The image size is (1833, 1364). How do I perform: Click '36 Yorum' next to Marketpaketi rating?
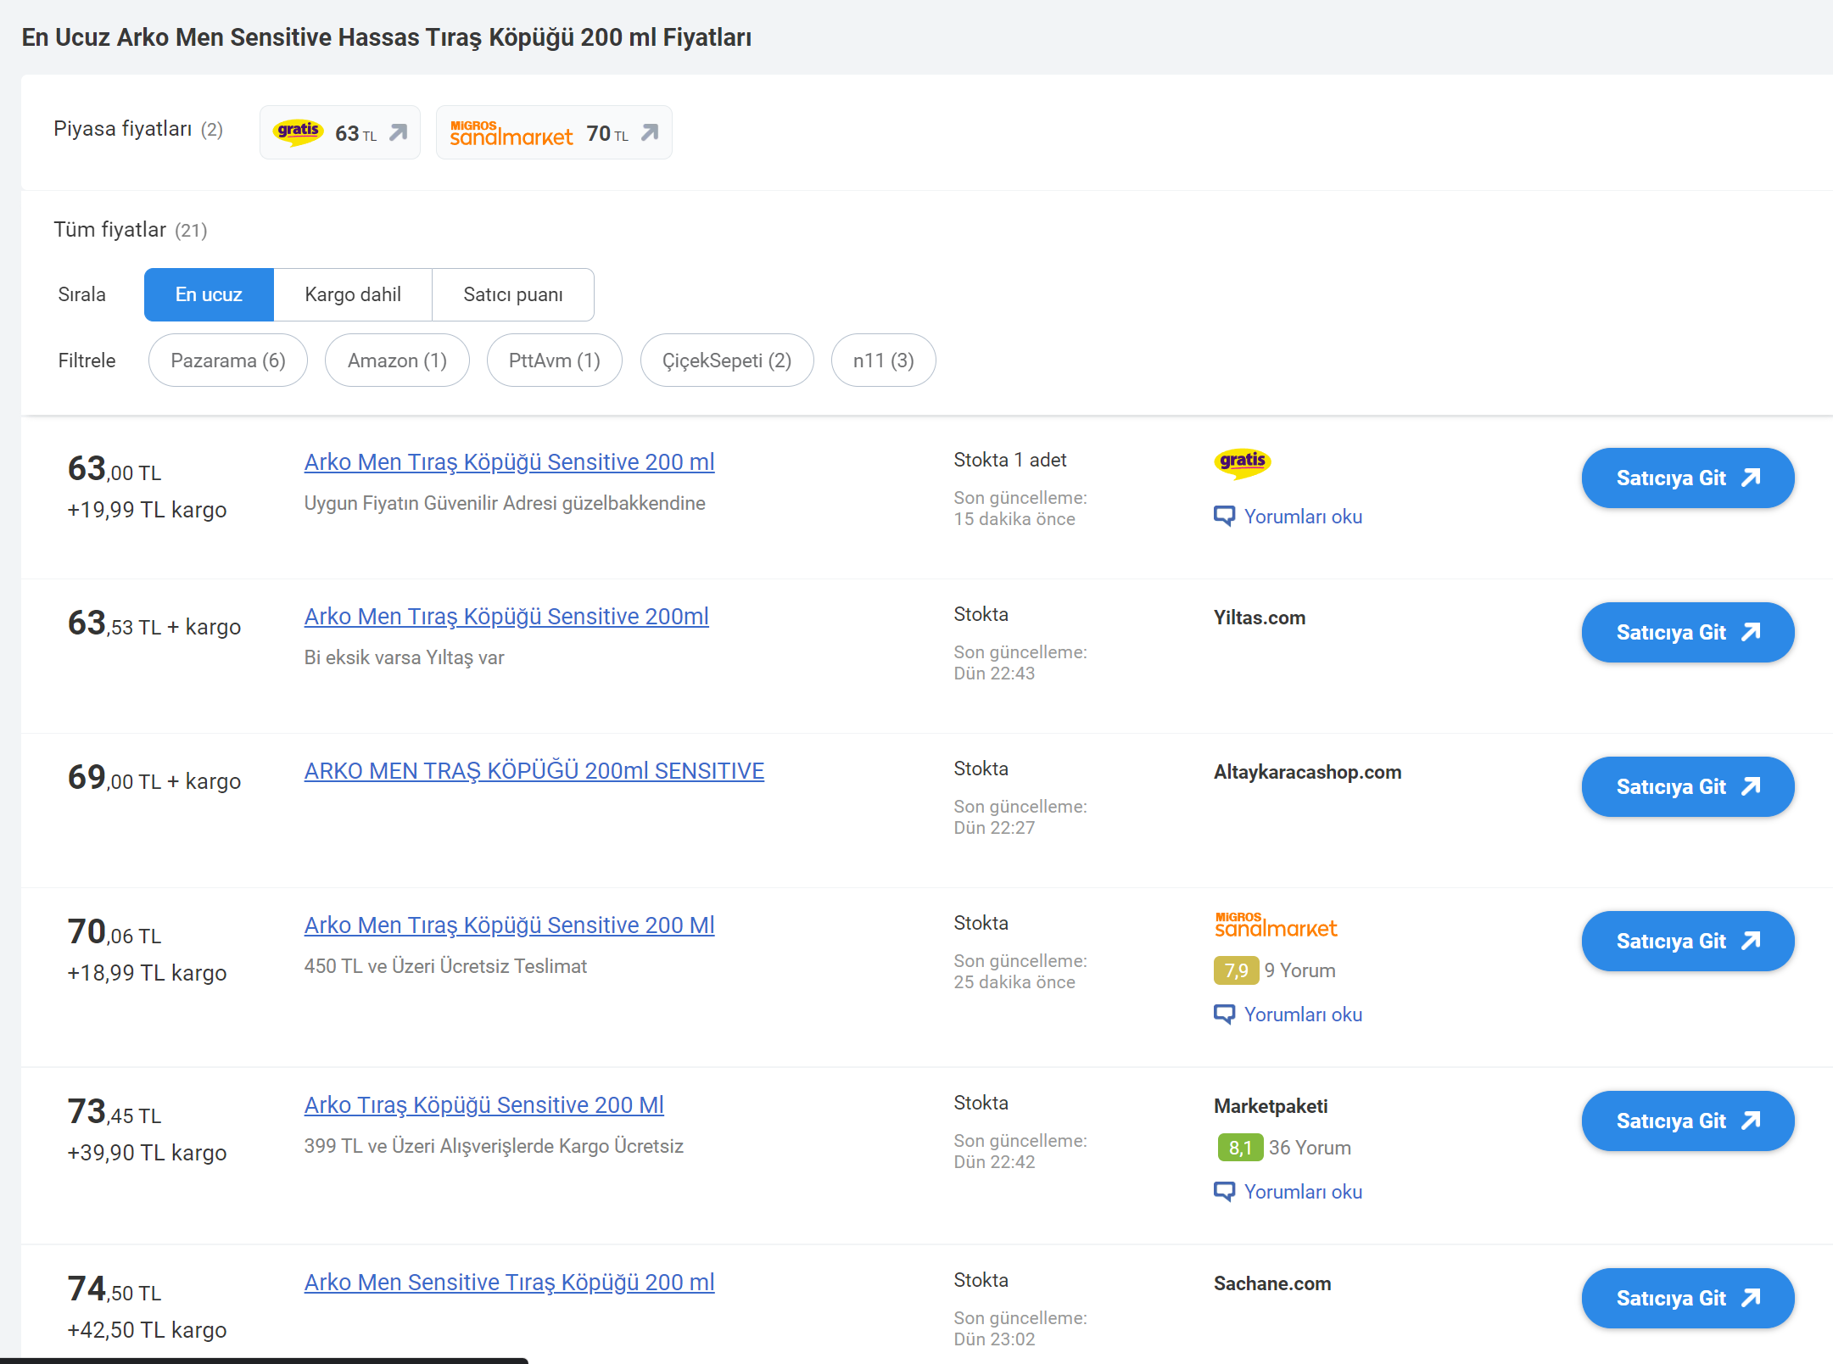1310,1148
